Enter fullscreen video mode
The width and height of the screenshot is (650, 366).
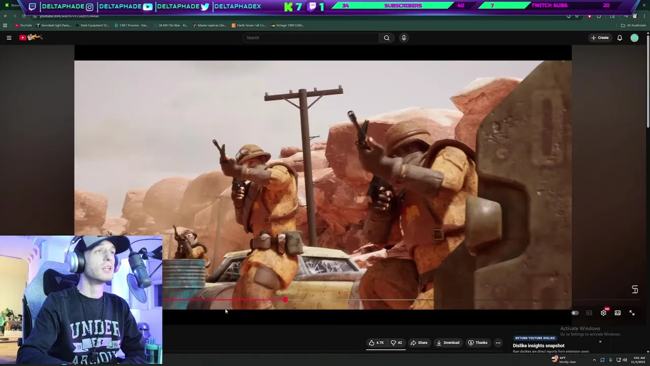632,313
